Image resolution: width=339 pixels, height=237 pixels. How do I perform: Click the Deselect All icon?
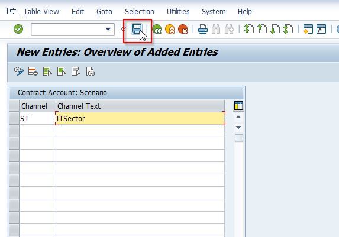click(x=76, y=72)
